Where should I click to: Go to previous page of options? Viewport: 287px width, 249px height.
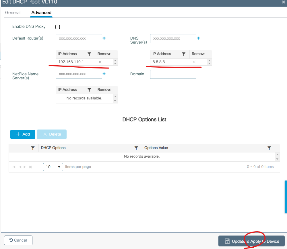click(20, 167)
